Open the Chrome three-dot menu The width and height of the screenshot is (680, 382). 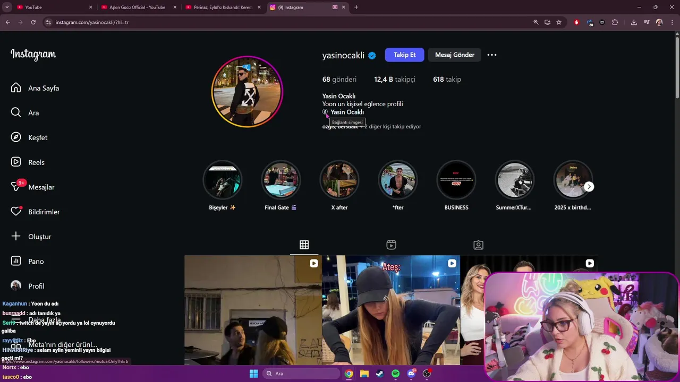(672, 22)
